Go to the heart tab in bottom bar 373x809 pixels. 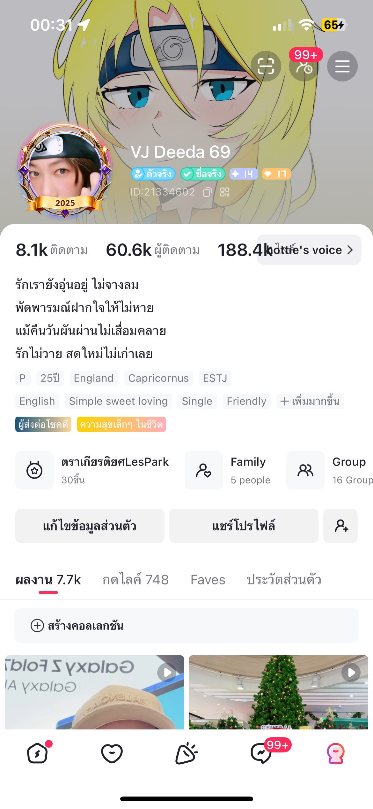coord(112,753)
